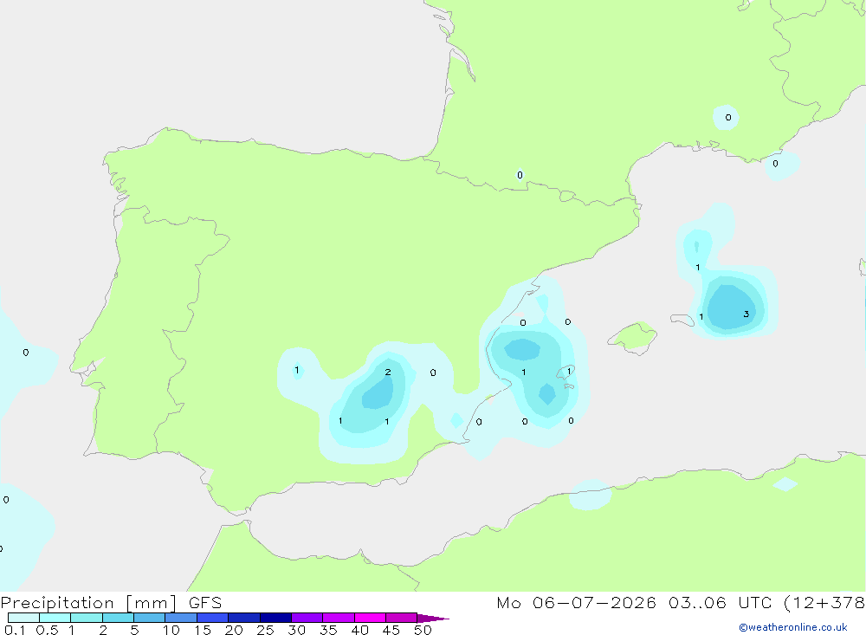Select the 1–2 mm legend swatch
The height and width of the screenshot is (635, 866).
click(x=86, y=618)
